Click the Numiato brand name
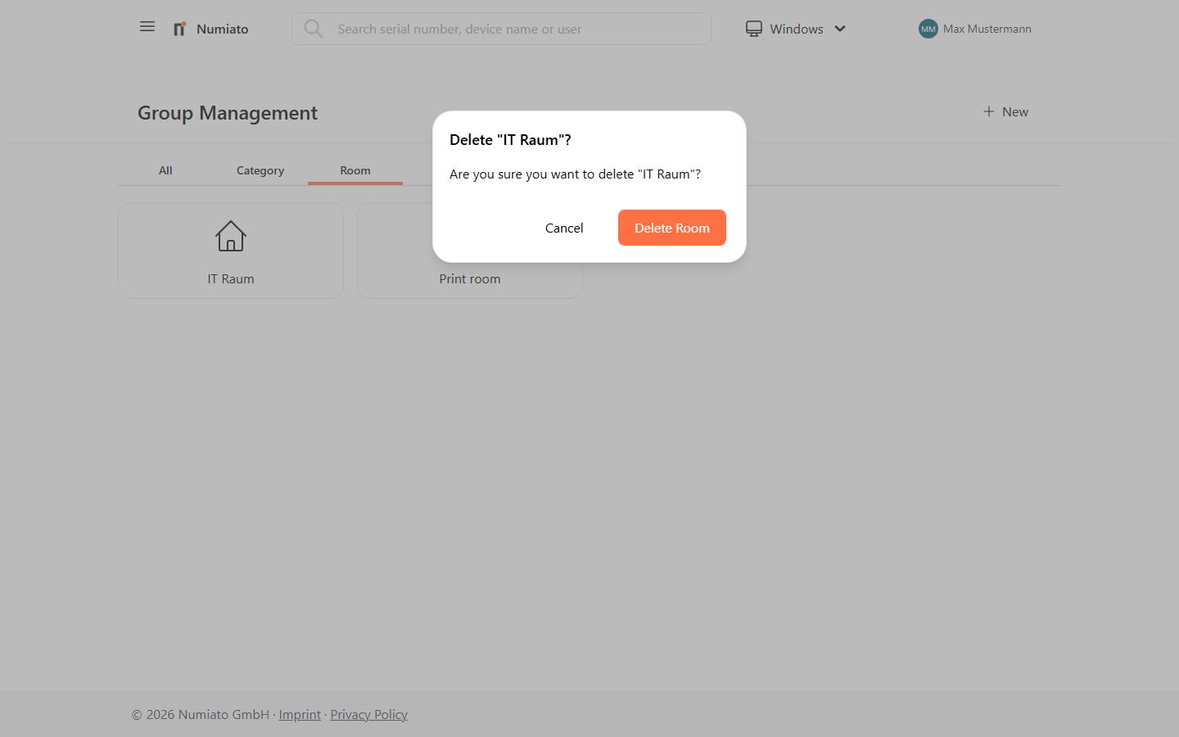1179x737 pixels. [222, 29]
